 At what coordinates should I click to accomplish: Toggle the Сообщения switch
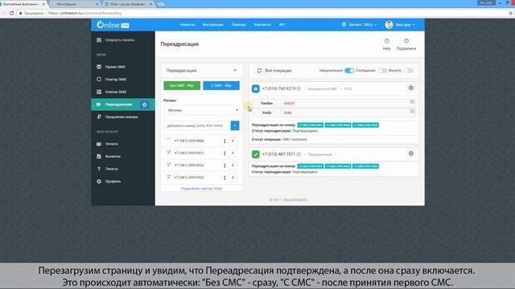pyautogui.click(x=382, y=71)
